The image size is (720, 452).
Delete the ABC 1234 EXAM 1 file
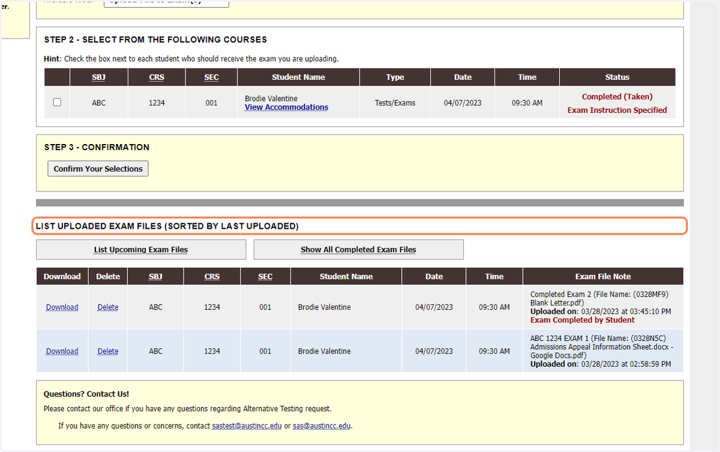(x=108, y=351)
